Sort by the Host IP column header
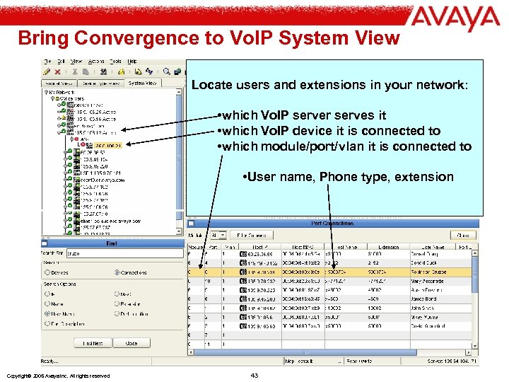The image size is (509, 382). click(260, 247)
